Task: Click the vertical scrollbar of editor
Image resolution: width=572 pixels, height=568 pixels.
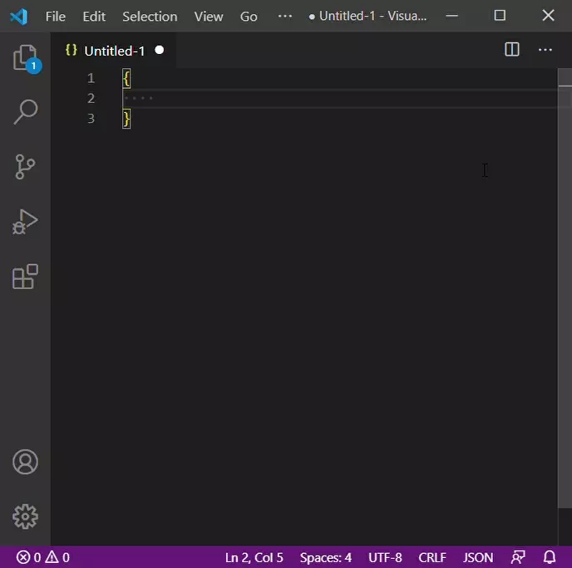Action: [x=565, y=288]
